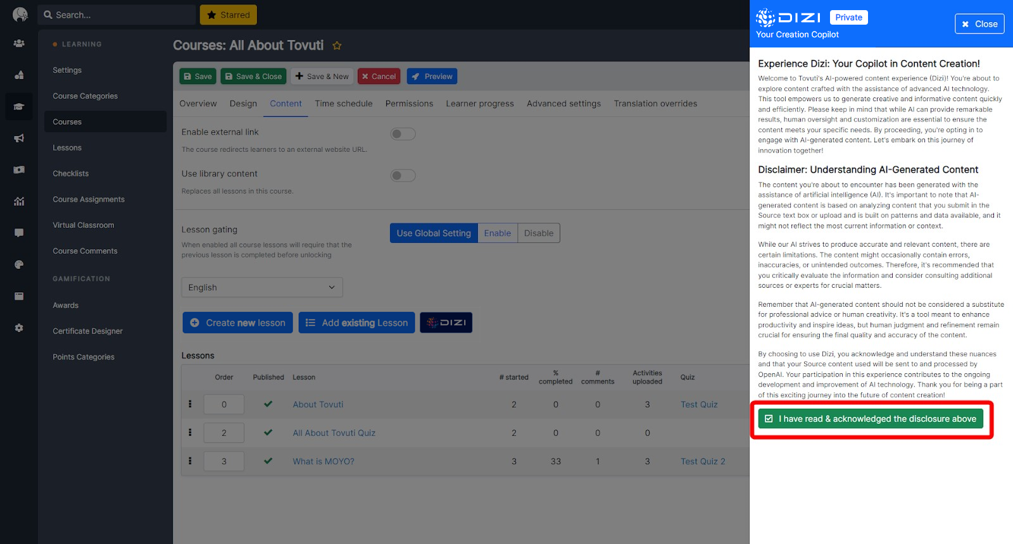Open the chart analytics icon in sidebar
Viewport: 1013px width, 544px height.
[19, 201]
